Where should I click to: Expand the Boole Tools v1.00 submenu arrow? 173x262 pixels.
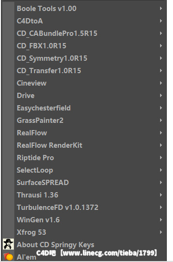(x=161, y=8)
